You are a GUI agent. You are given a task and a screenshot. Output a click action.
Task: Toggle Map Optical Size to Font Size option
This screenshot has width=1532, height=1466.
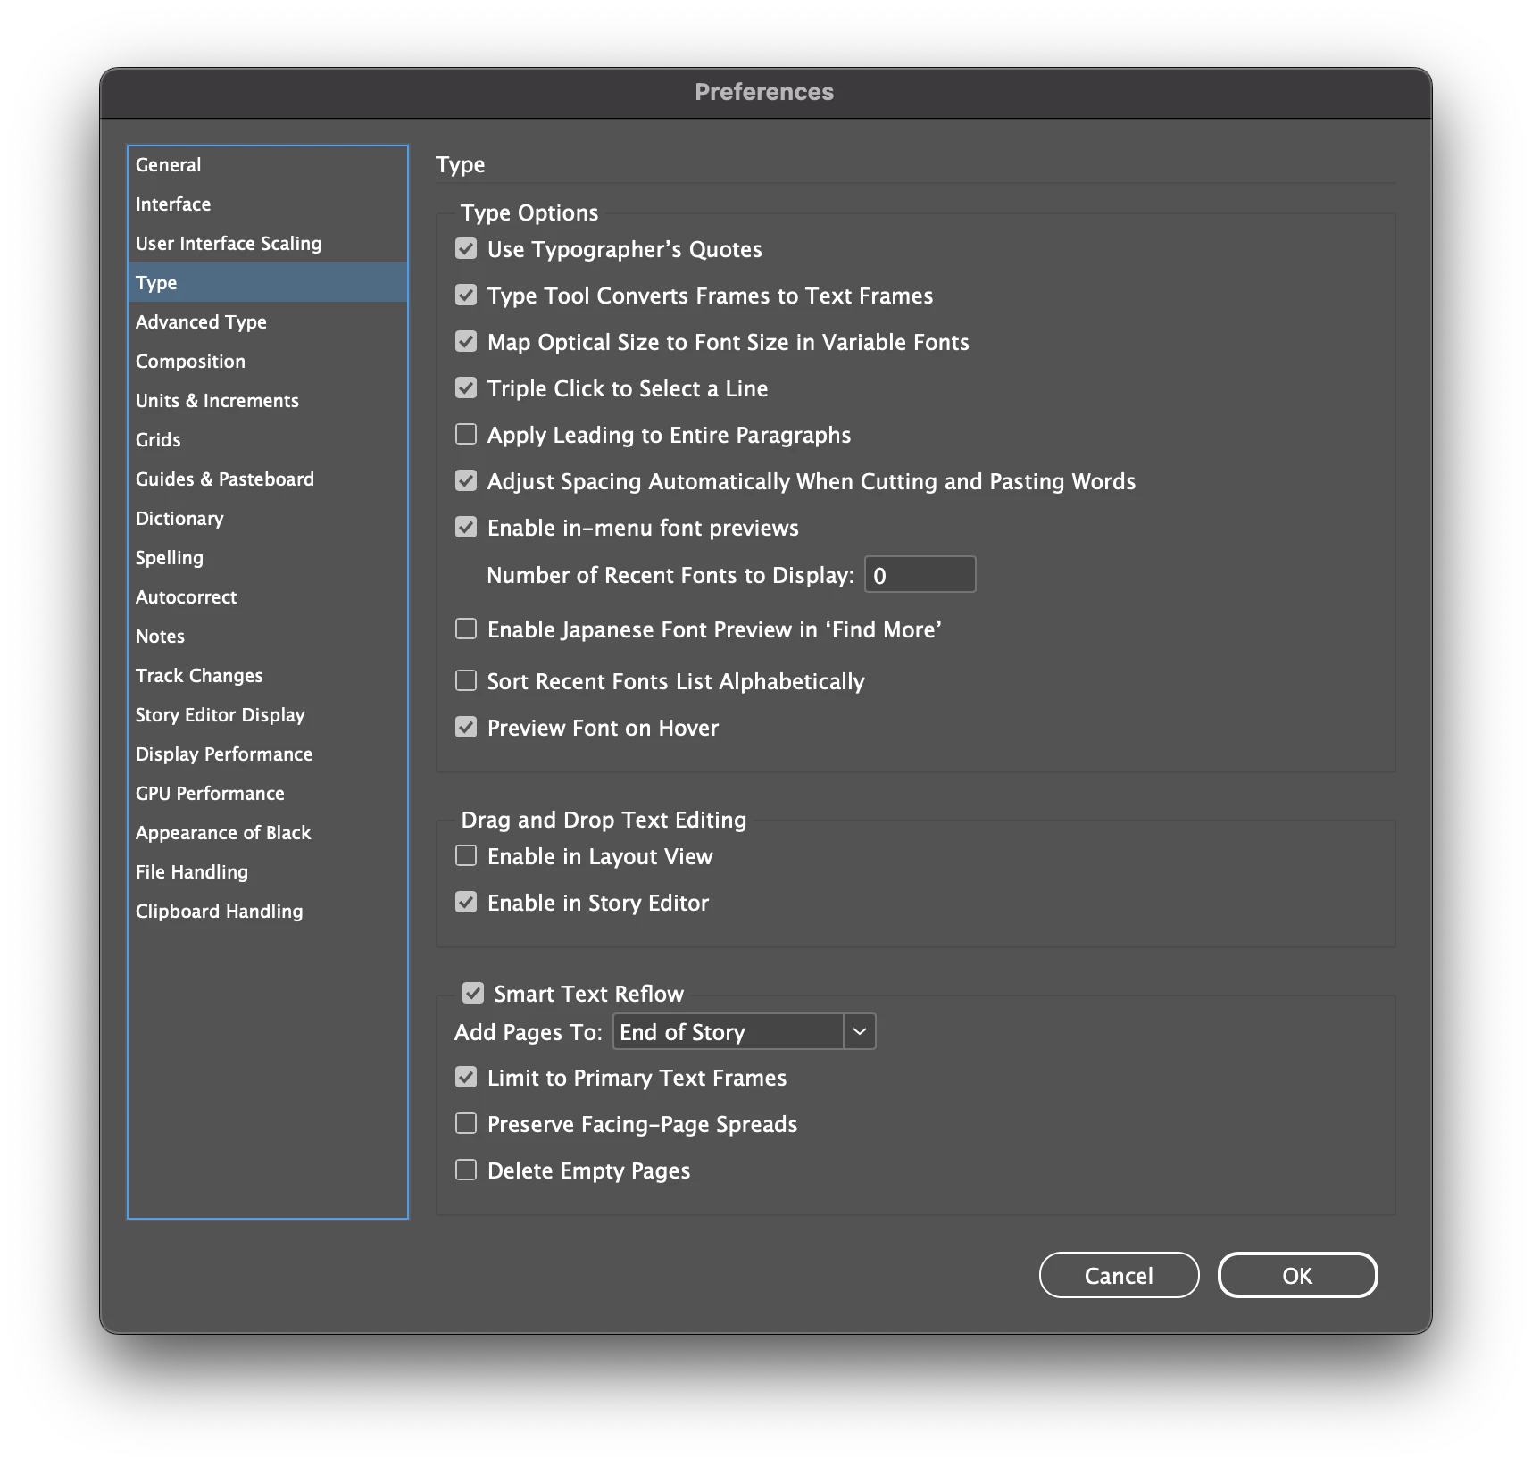(x=466, y=342)
